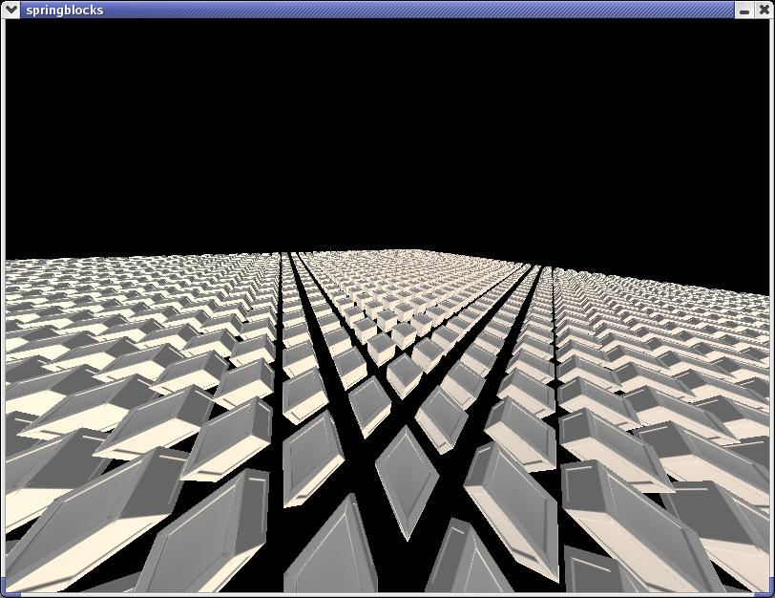775x598 pixels.
Task: Click the springblocks title text
Action: pyautogui.click(x=64, y=10)
